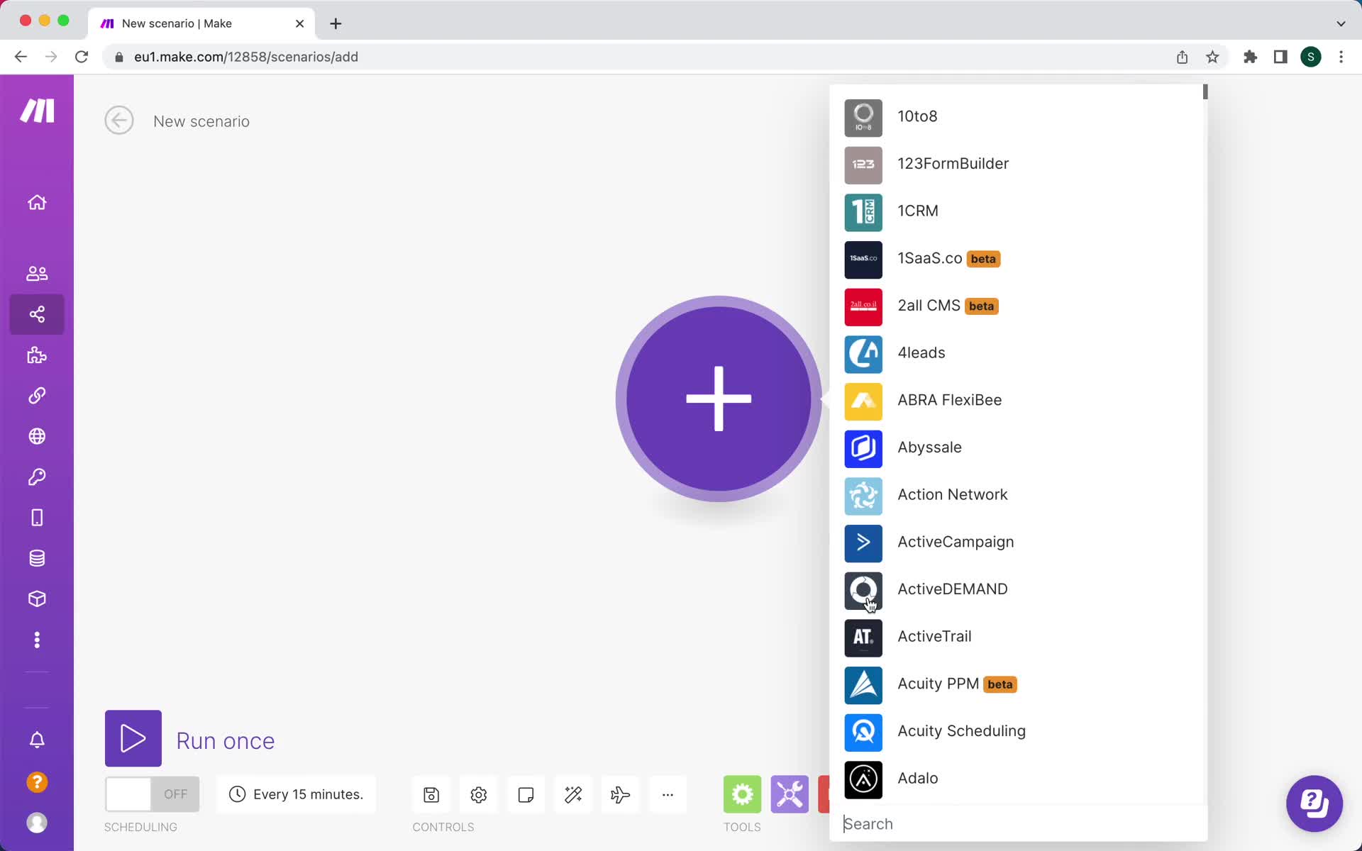Open Scenario settings gear icon

(x=479, y=795)
